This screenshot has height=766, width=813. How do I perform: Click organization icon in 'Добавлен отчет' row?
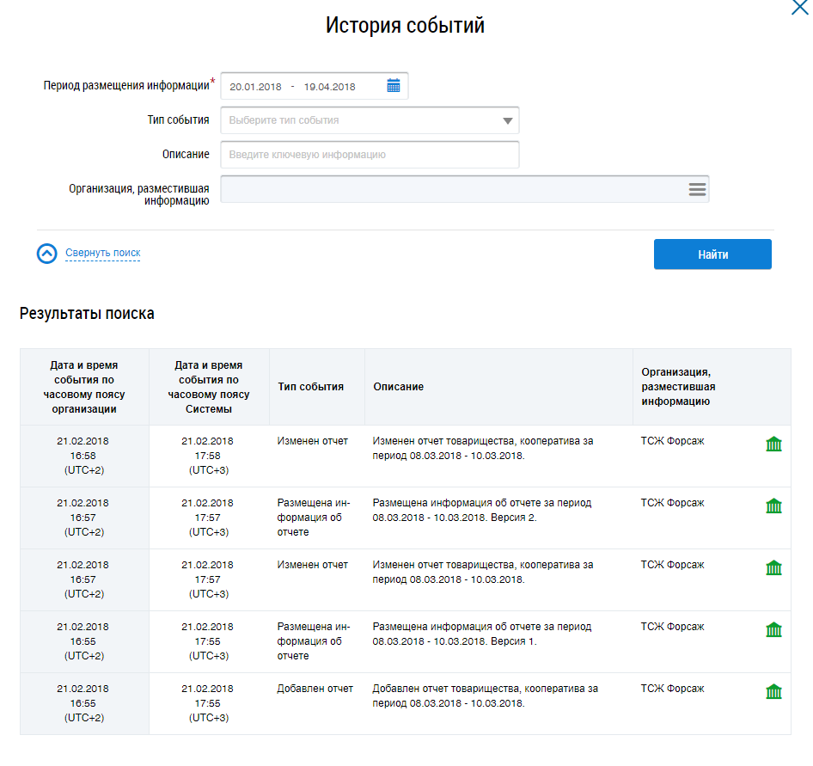773,692
